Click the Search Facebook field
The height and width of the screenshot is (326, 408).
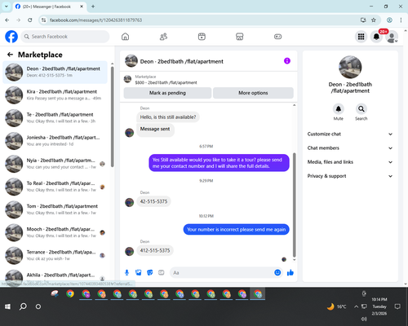(65, 37)
